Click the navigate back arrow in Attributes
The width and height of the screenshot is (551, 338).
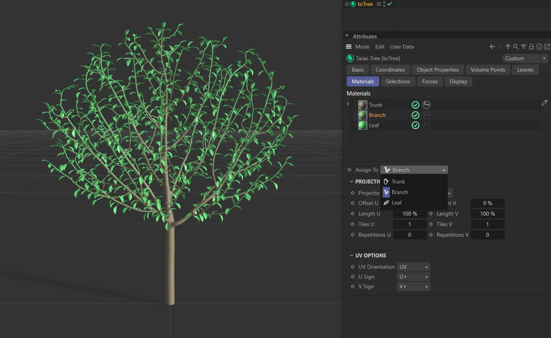[492, 46]
